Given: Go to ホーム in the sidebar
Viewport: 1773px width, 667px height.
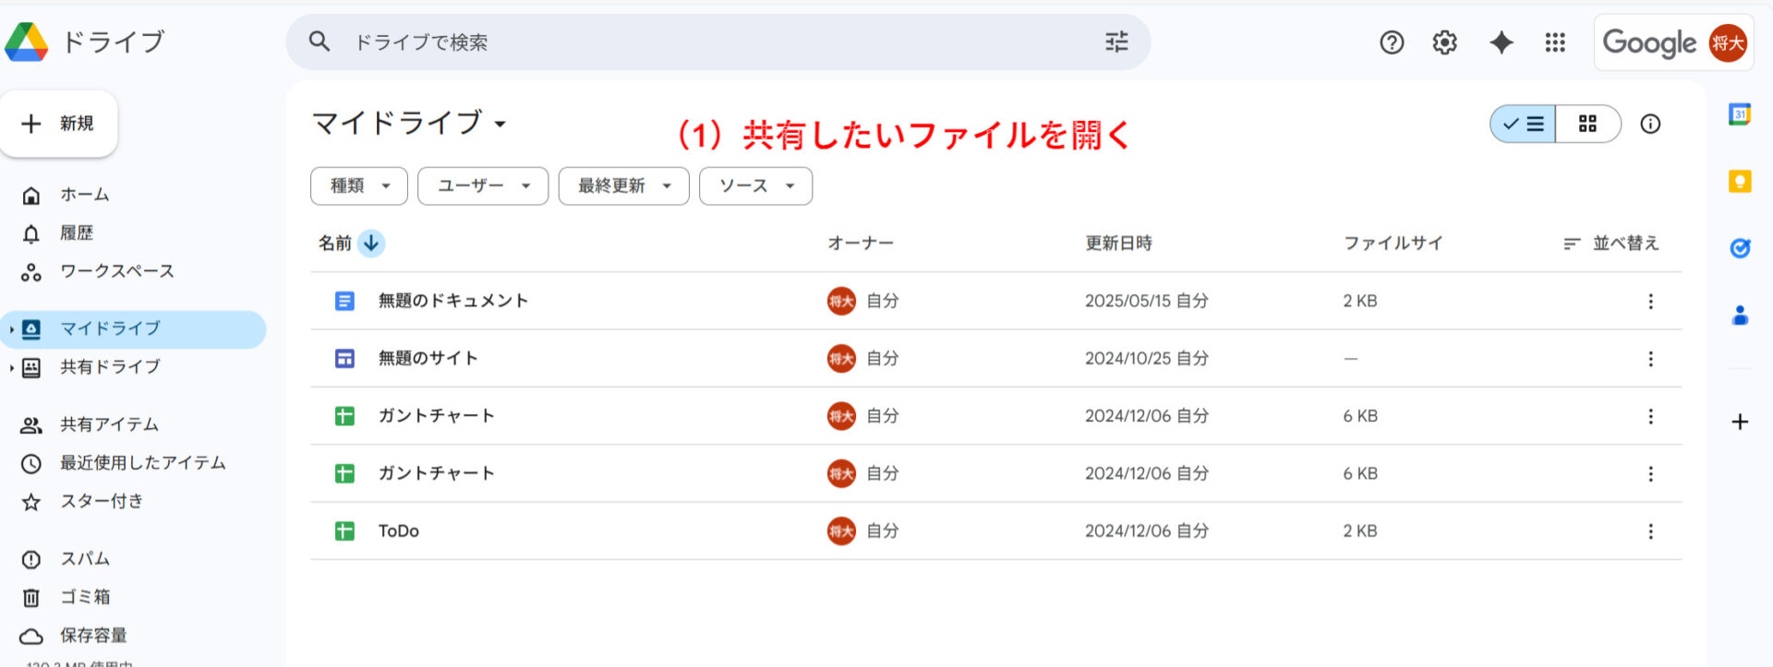Looking at the screenshot, I should point(85,195).
